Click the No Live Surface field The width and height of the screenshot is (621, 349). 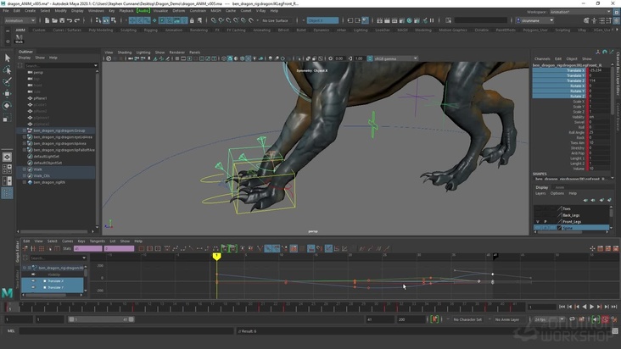(276, 20)
